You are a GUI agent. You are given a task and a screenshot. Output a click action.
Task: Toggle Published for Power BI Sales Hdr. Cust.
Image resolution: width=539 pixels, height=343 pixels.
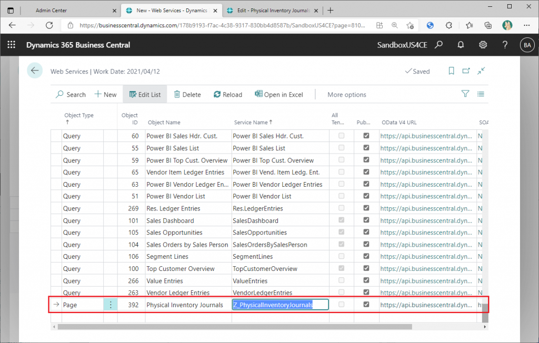coord(366,136)
